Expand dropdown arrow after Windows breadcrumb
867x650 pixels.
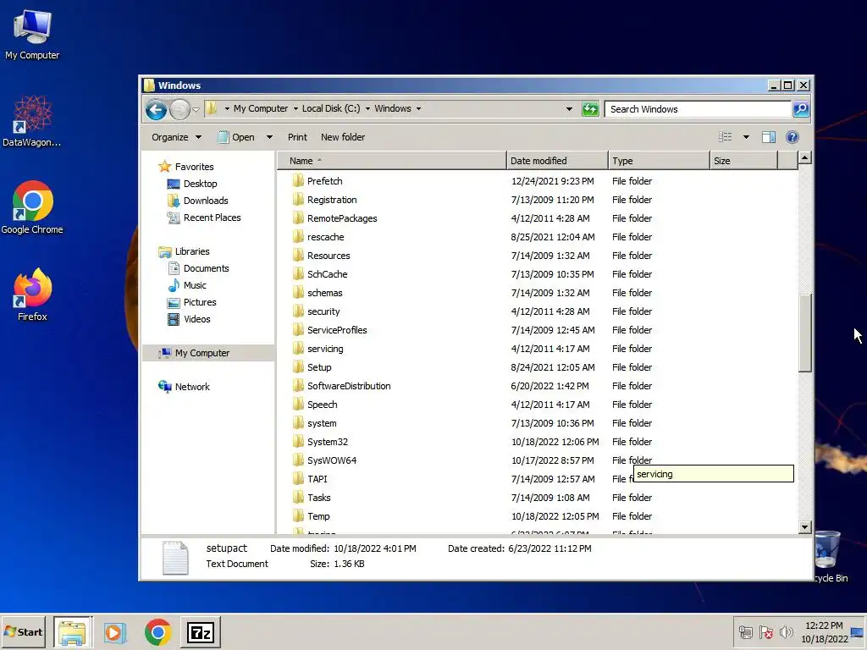click(x=418, y=109)
